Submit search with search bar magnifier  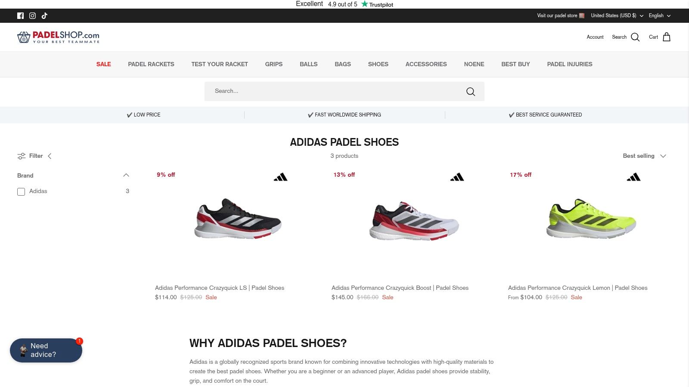(x=471, y=92)
